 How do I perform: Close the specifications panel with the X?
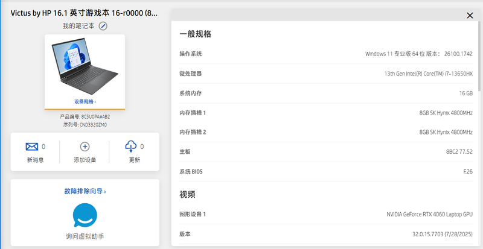(470, 17)
